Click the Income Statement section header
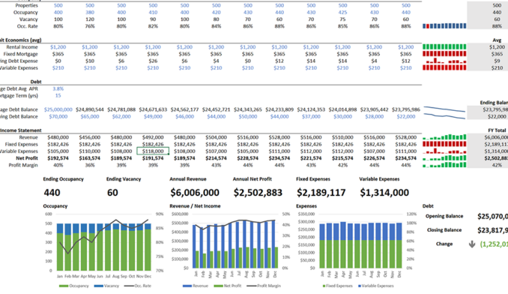Image resolution: width=508 pixels, height=294 pixels. tap(21, 130)
